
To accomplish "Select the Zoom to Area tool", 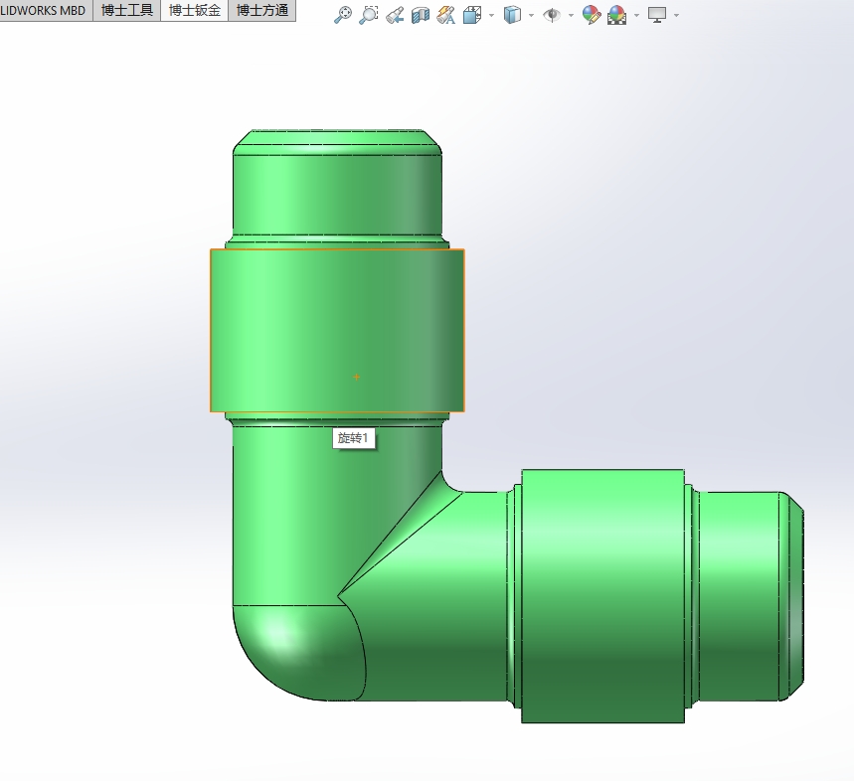I will (369, 15).
